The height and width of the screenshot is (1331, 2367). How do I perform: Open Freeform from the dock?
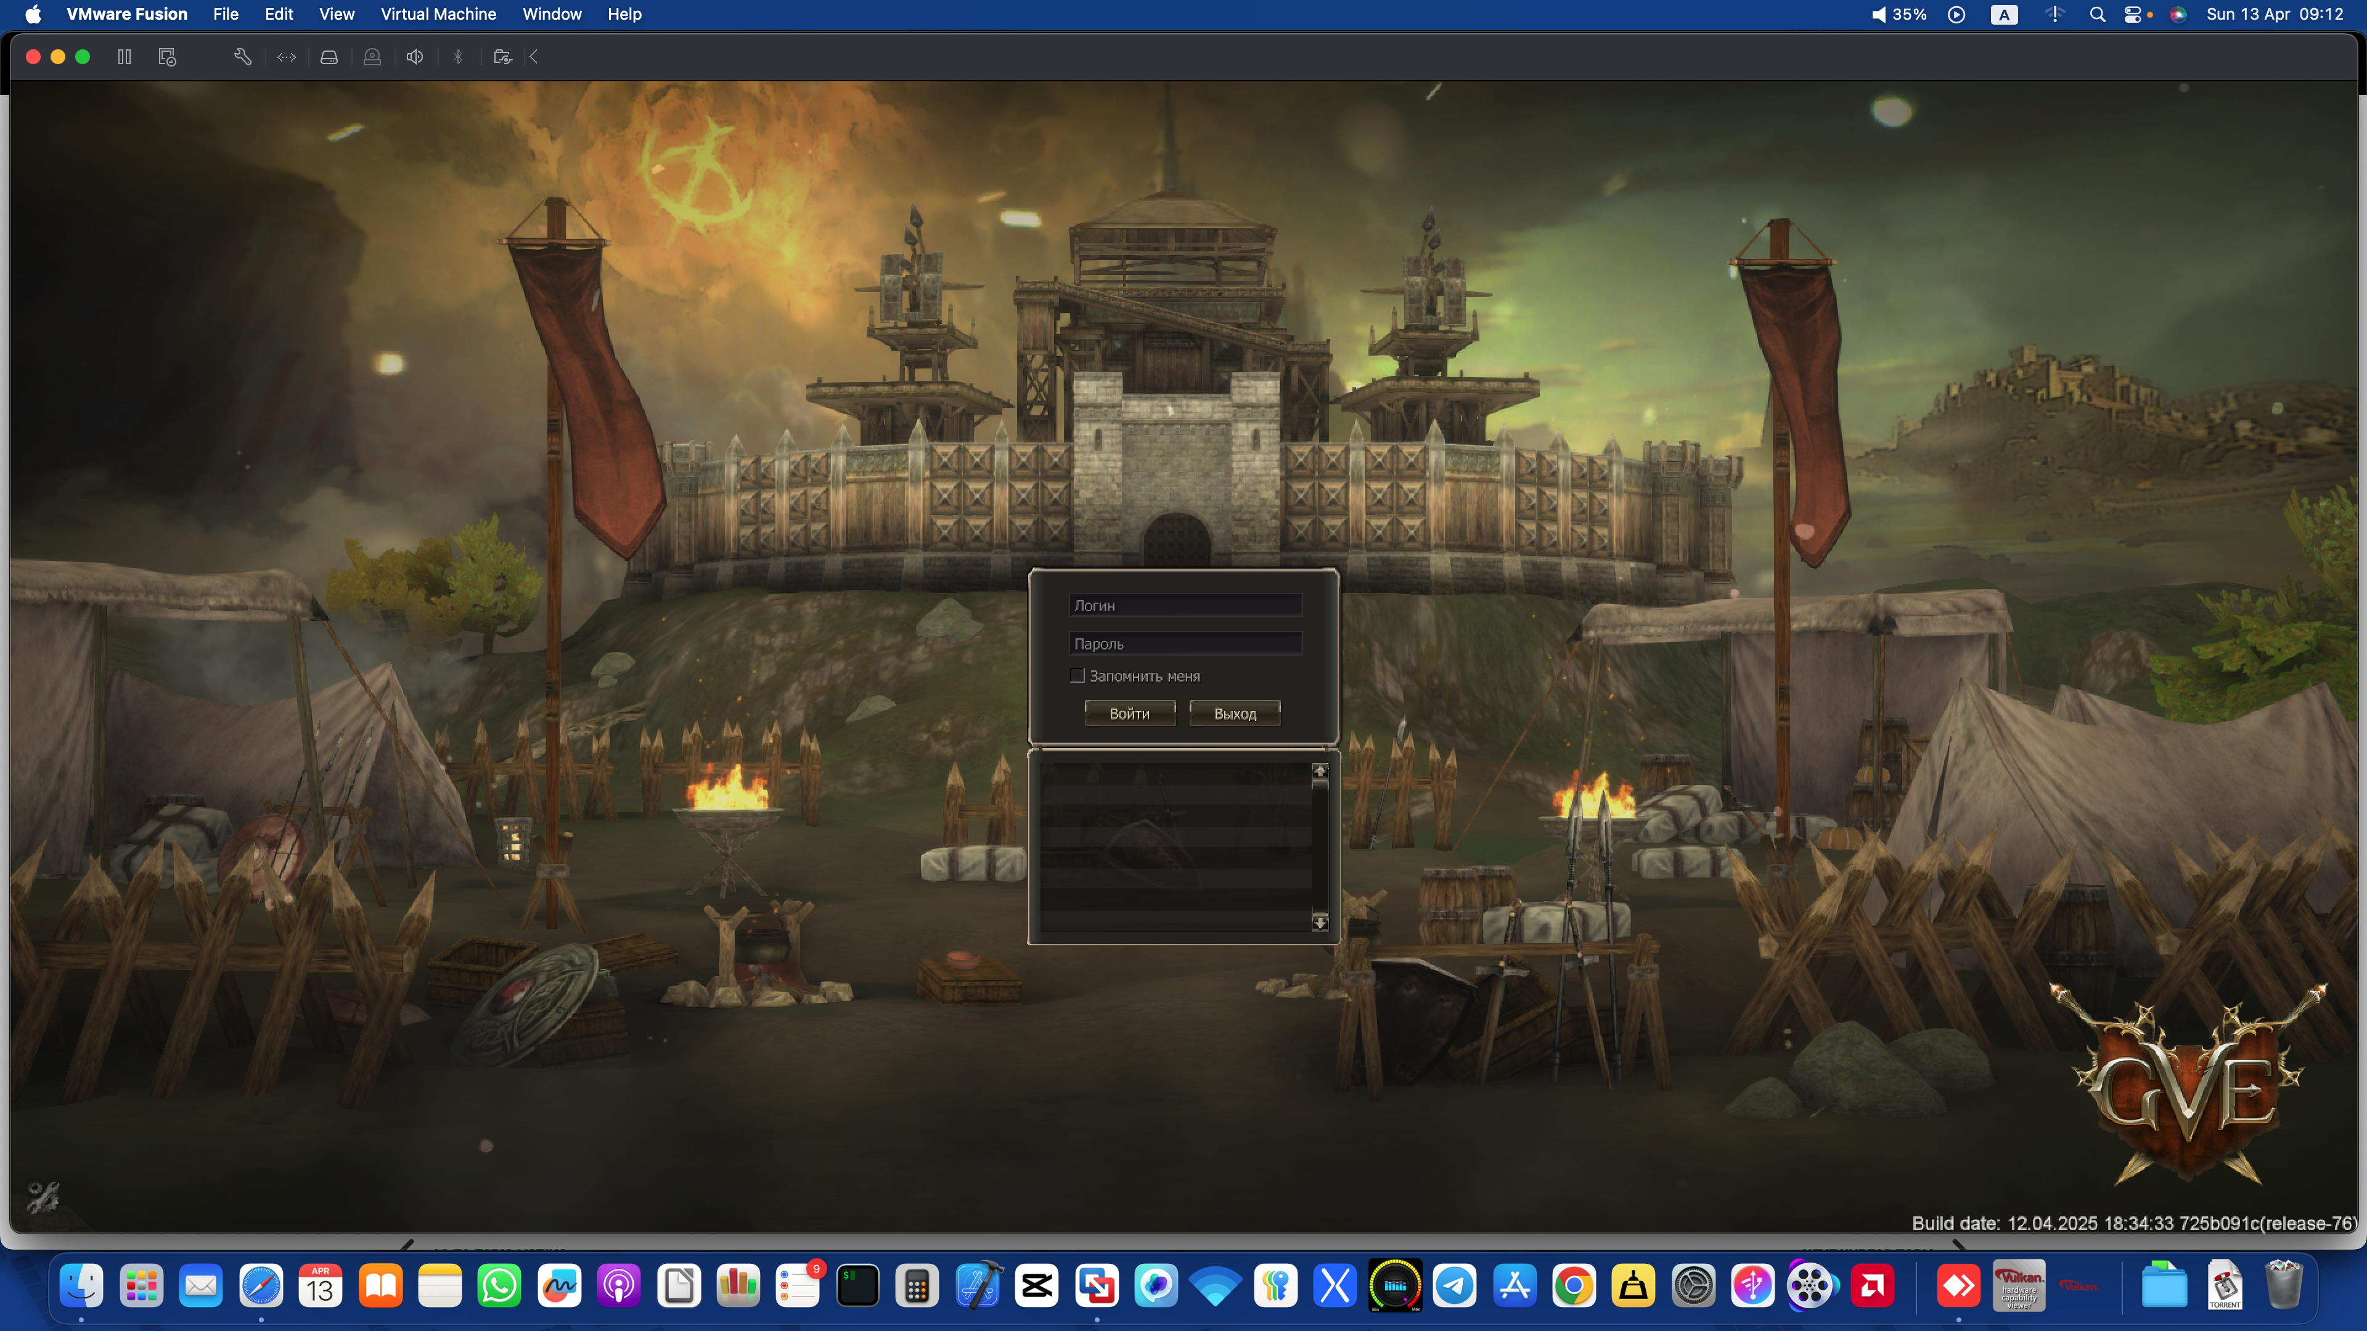coord(560,1285)
